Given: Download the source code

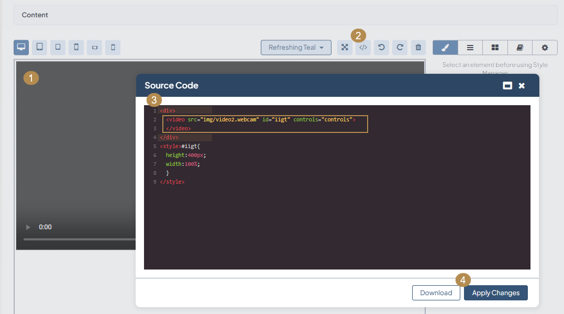Looking at the screenshot, I should [436, 293].
